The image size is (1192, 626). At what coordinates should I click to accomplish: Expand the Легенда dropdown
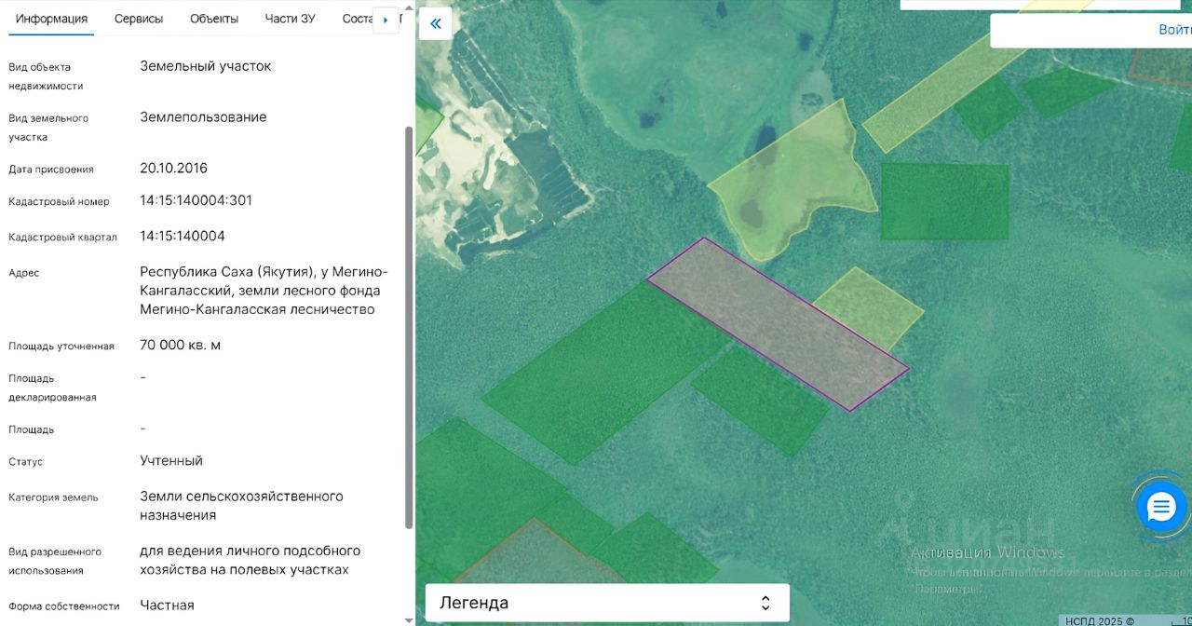(x=607, y=603)
